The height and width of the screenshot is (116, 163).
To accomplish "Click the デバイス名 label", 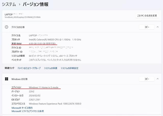I will (x=16, y=36).
